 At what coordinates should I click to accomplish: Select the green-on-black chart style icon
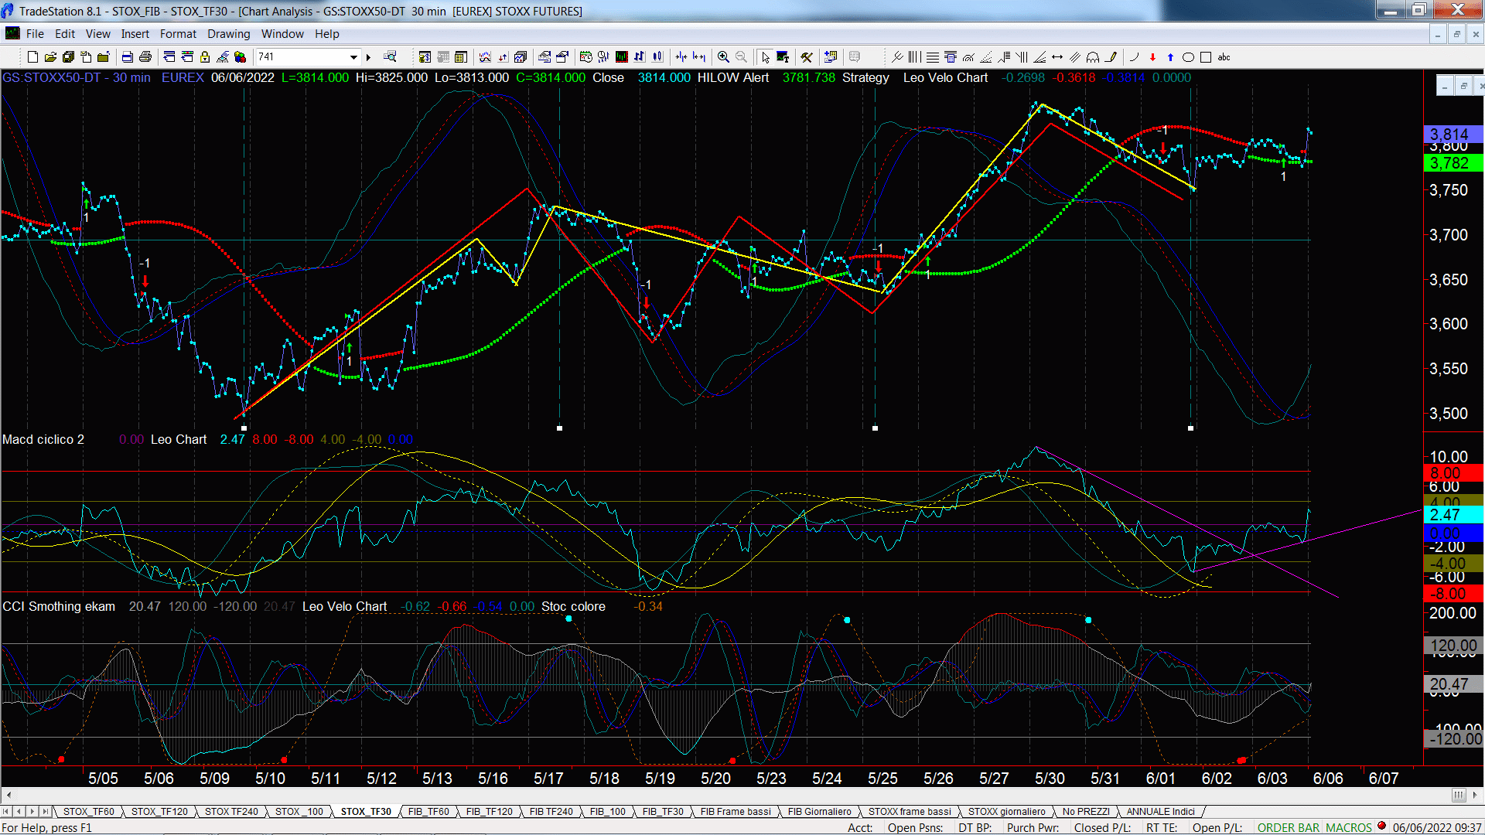(x=621, y=57)
